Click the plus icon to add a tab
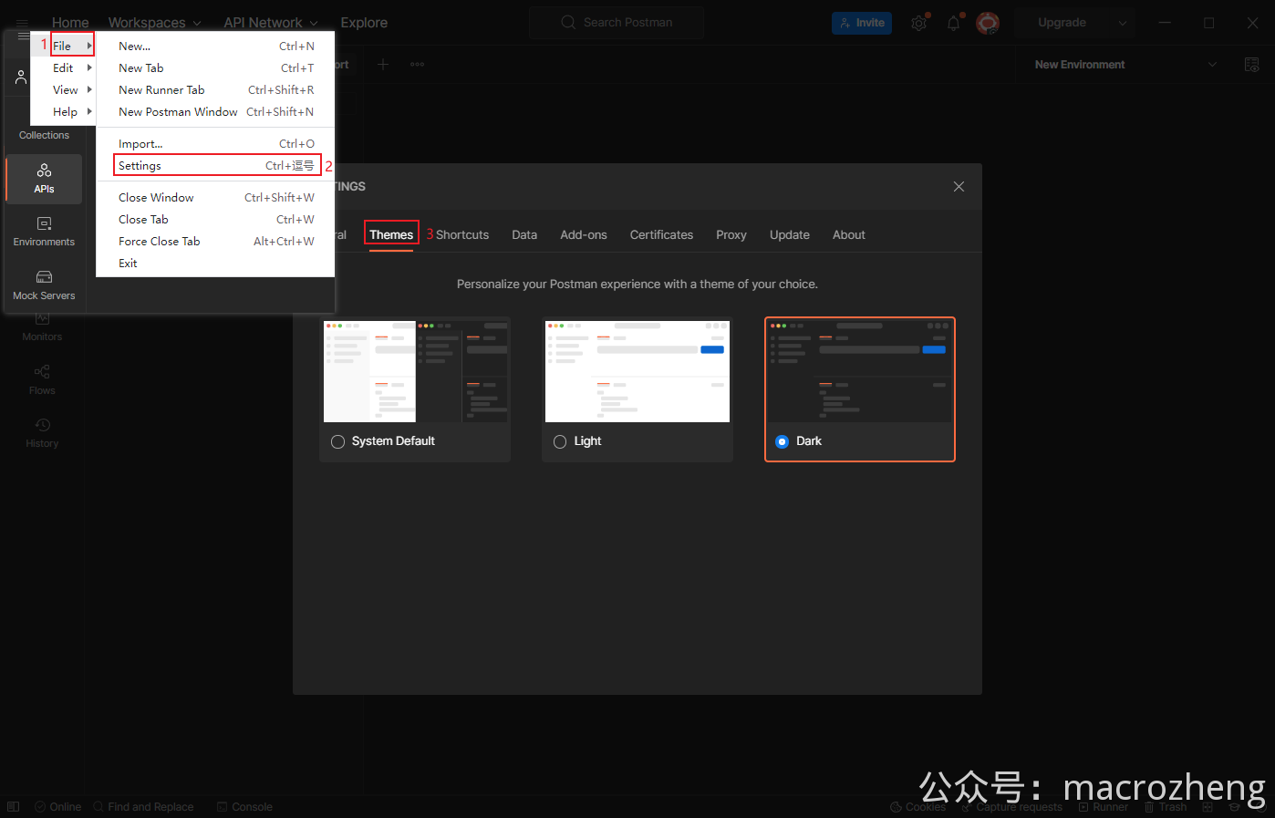 pos(383,65)
